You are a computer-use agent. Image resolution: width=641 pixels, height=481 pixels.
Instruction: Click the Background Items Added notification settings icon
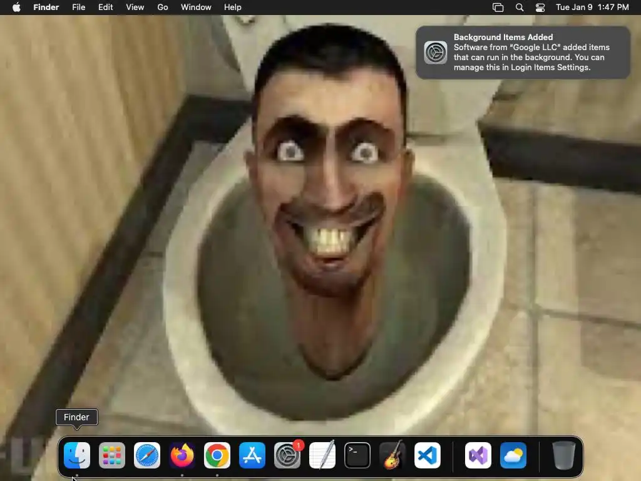pyautogui.click(x=436, y=53)
